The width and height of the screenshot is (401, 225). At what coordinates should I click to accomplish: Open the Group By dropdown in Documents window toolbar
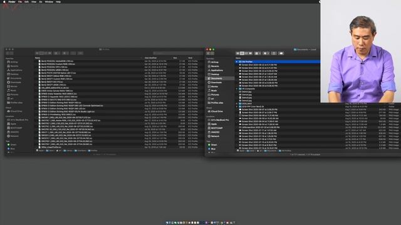258,53
